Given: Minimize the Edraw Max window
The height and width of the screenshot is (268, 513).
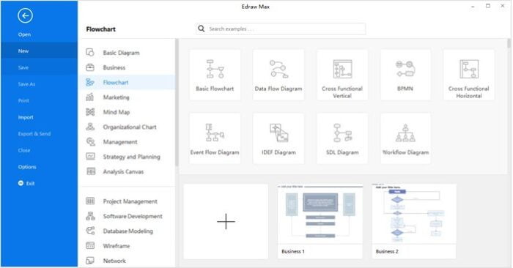Looking at the screenshot, I should (x=473, y=6).
